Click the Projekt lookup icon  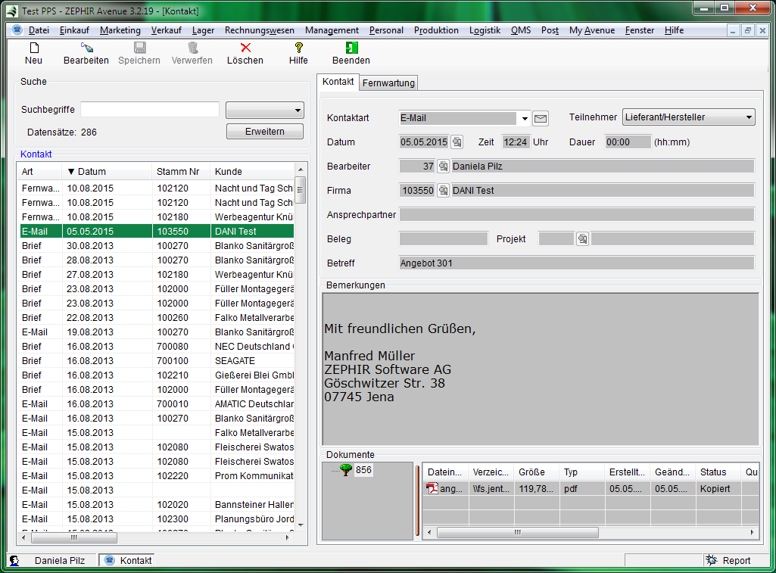582,239
